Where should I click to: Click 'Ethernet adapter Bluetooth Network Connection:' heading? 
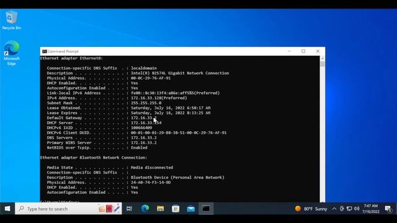coord(94,157)
